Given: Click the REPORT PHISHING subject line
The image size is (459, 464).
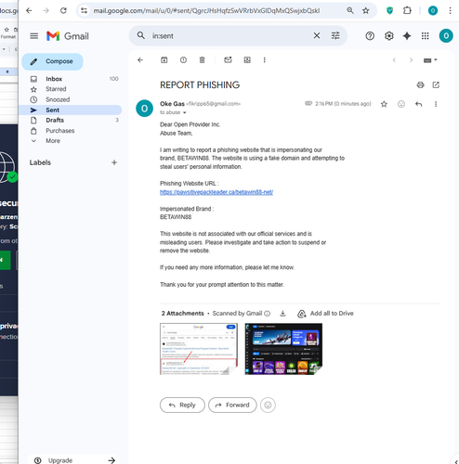Looking at the screenshot, I should (x=200, y=85).
